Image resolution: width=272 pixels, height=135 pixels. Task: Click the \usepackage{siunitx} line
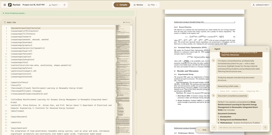[21, 74]
